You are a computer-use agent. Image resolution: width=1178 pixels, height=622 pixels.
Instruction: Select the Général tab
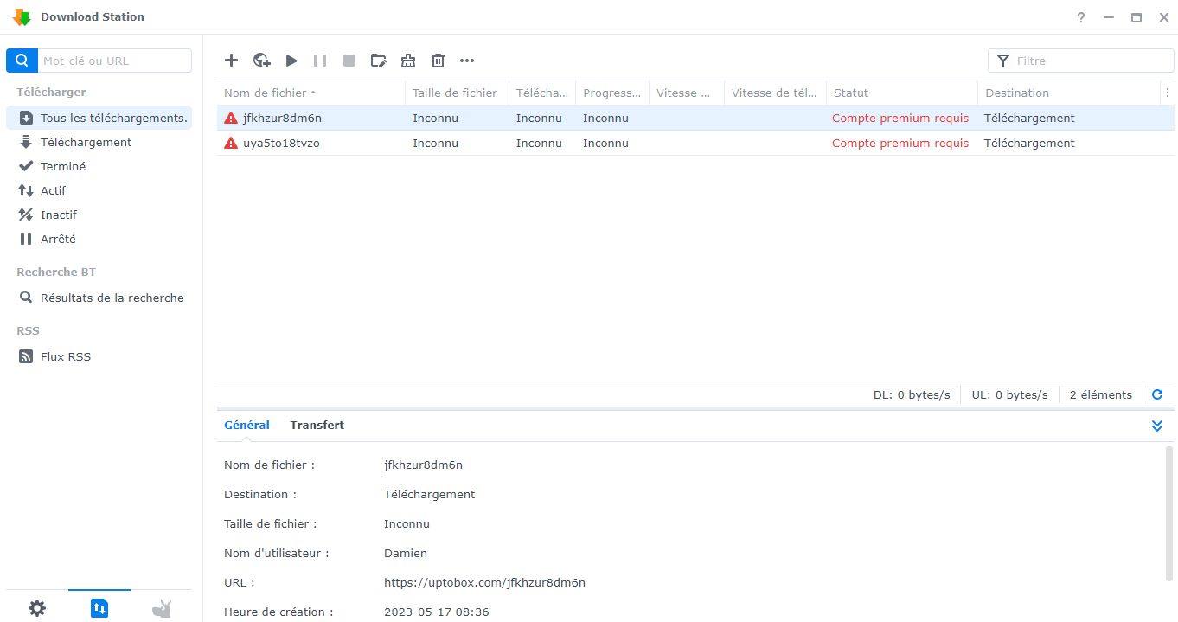coord(246,425)
